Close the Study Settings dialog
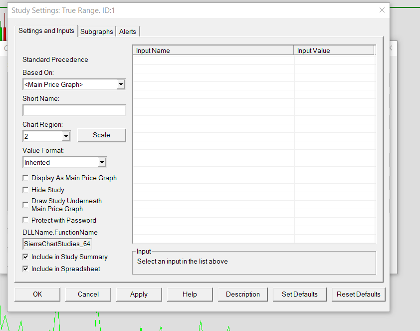This screenshot has width=420, height=331. click(x=382, y=10)
